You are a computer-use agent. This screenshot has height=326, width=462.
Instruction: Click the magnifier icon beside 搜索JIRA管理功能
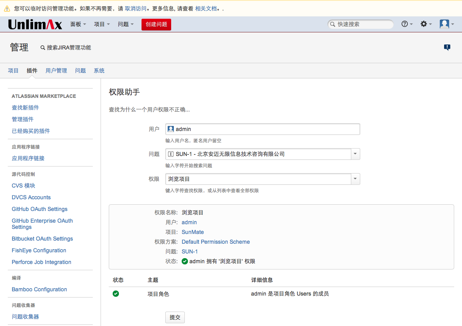point(43,48)
